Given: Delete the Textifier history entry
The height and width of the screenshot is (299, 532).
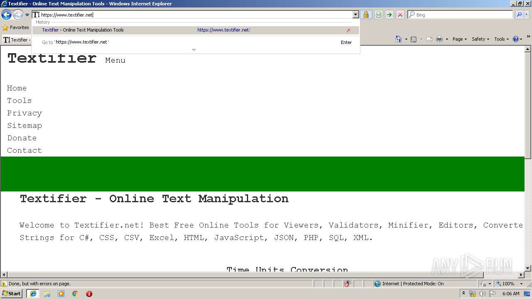Looking at the screenshot, I should pyautogui.click(x=349, y=30).
